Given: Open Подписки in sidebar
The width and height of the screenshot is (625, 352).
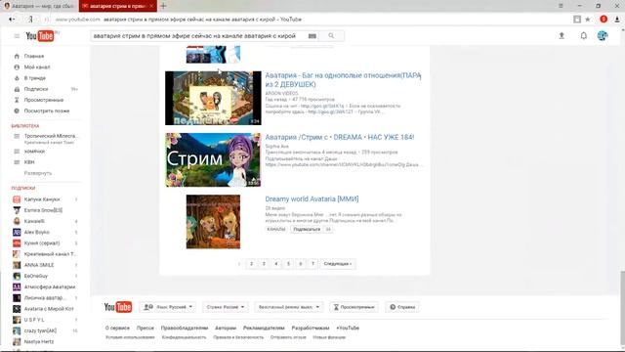Looking at the screenshot, I should (36, 89).
